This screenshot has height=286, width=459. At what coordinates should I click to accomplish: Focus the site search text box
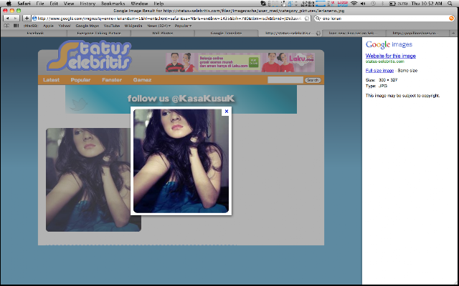(285, 79)
